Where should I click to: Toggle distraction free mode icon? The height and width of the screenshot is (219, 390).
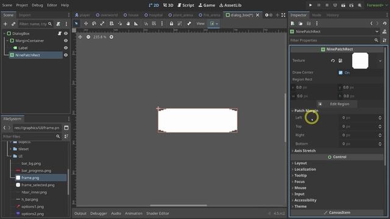[283, 15]
